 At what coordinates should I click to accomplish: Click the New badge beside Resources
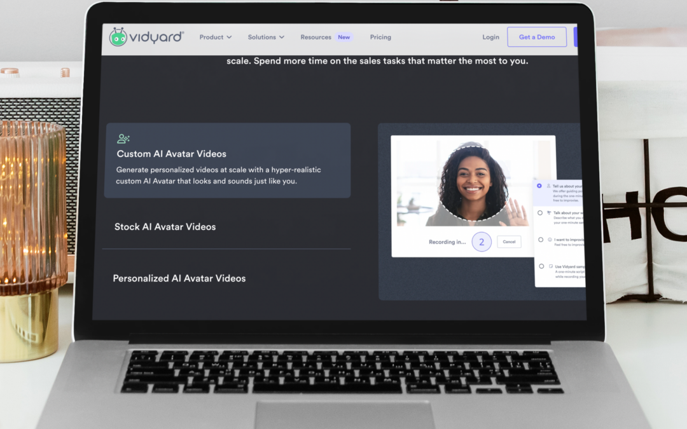coord(344,37)
